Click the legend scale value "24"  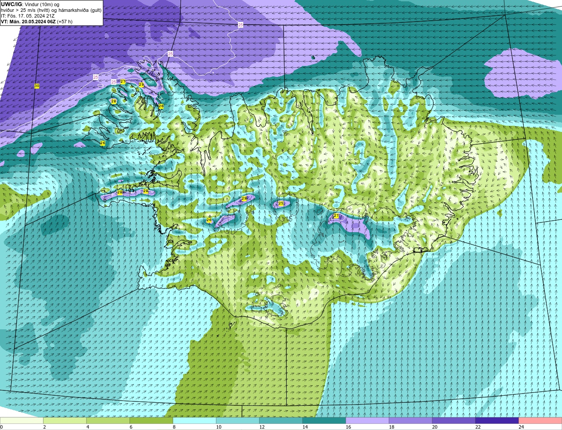521,427
